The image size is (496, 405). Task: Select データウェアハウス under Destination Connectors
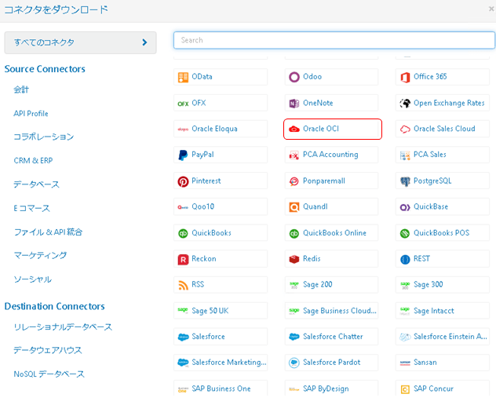47,350
